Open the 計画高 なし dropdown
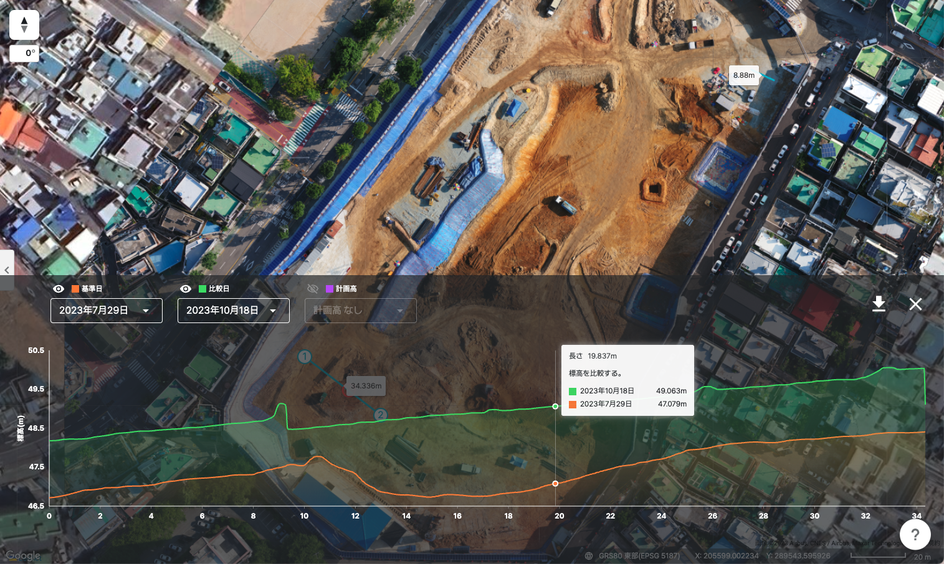 click(x=360, y=311)
